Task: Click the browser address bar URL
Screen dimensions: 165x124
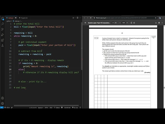Action: click(121, 18)
